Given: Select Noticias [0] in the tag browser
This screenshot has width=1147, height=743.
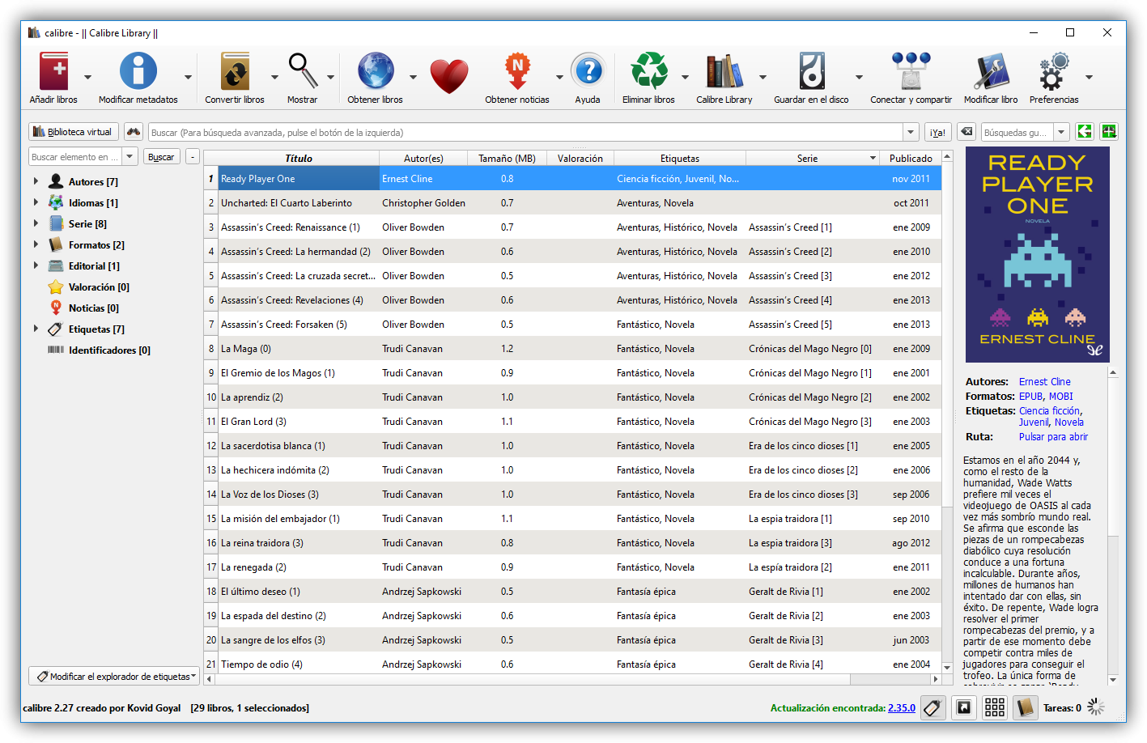Looking at the screenshot, I should click(x=93, y=308).
